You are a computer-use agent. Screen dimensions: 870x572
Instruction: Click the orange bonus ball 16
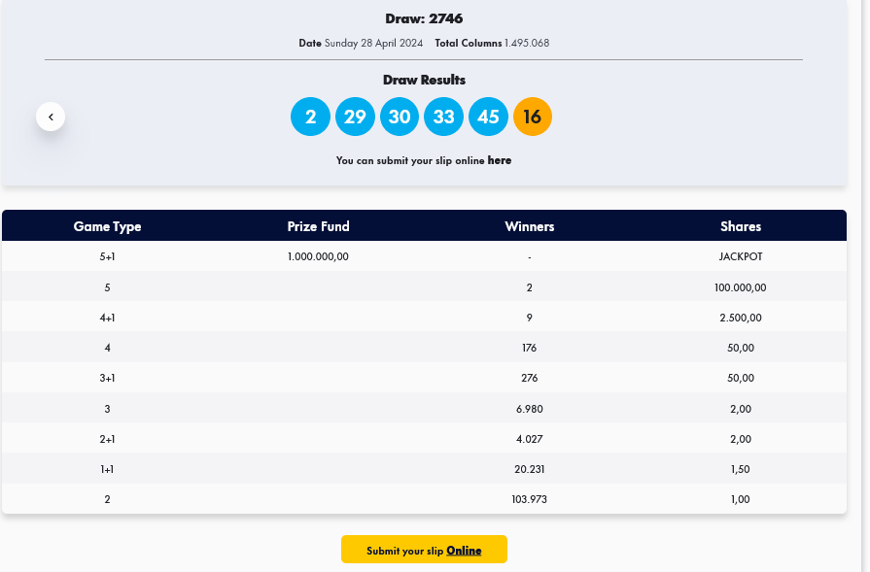[533, 117]
